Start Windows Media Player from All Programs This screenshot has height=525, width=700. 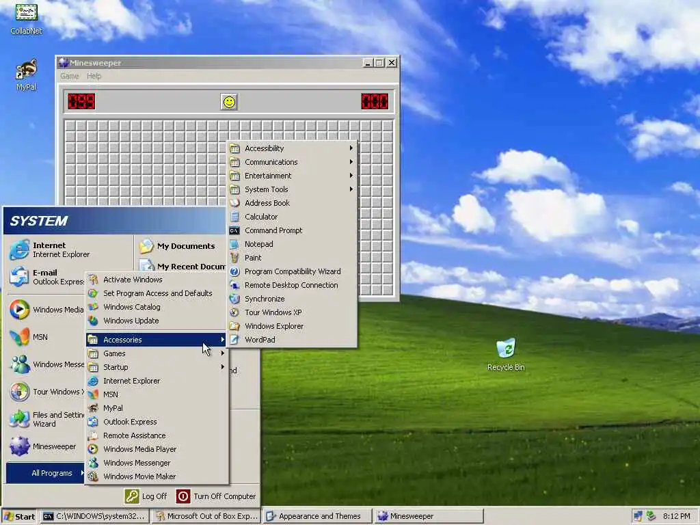click(x=157, y=449)
